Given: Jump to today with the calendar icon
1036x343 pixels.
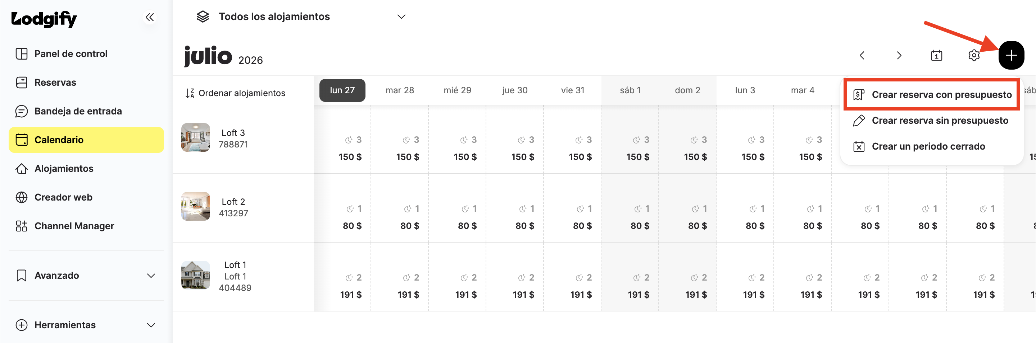Looking at the screenshot, I should coord(936,55).
